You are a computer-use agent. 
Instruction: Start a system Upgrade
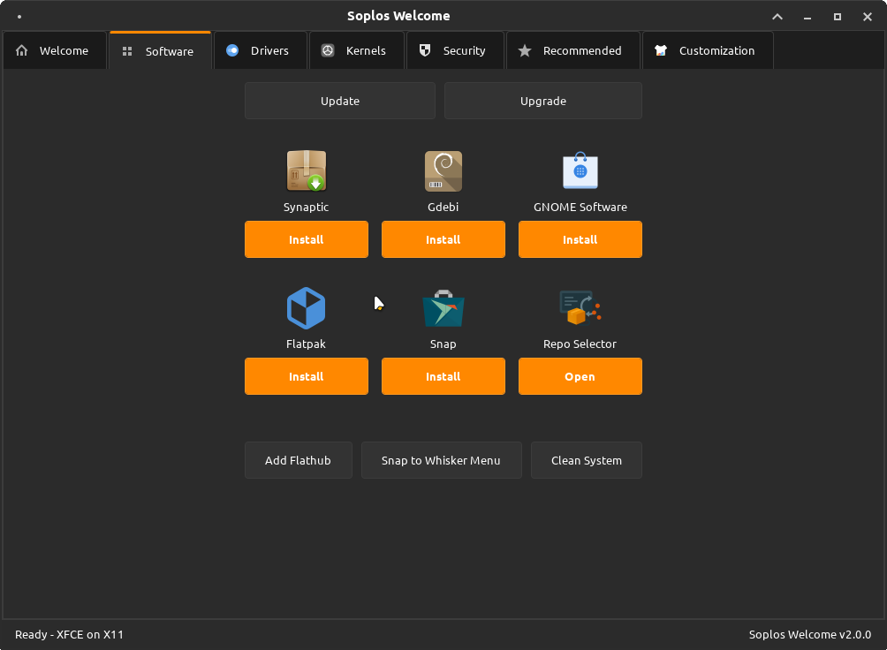[x=542, y=100]
